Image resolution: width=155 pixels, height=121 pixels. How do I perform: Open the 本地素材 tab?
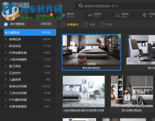pos(42,15)
